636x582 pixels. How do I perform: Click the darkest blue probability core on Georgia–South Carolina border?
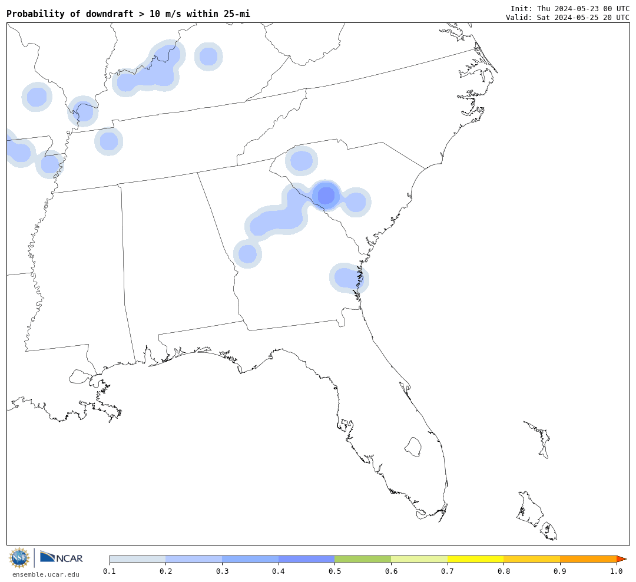coord(326,196)
